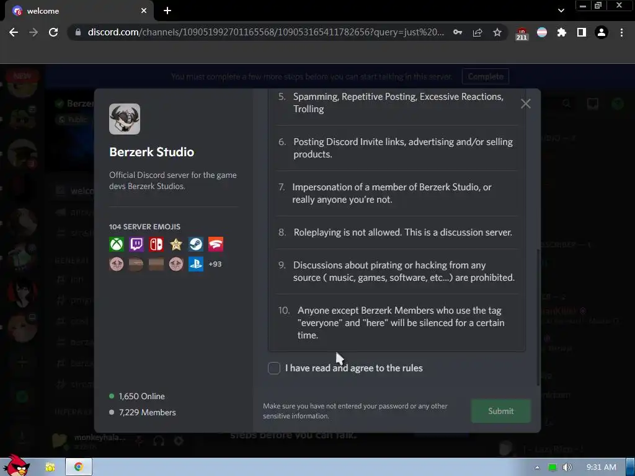
Task: Open Chrome's three-dot menu
Action: [x=621, y=32]
